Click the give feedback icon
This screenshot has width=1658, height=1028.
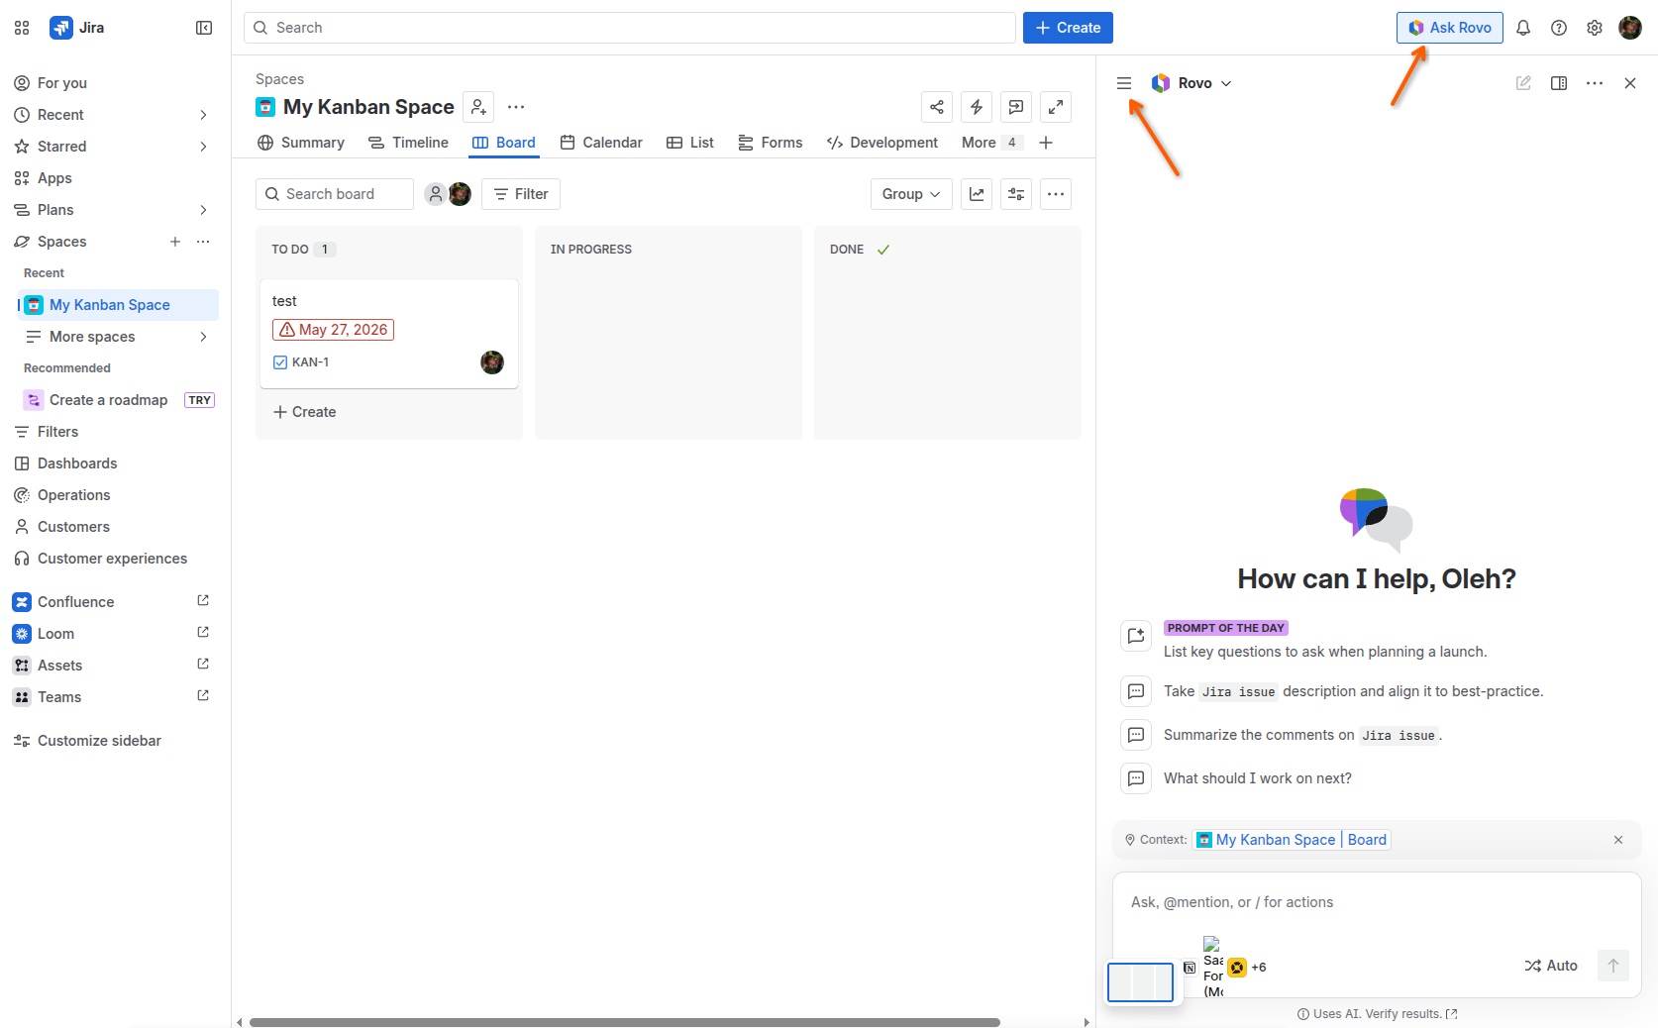[1016, 107]
